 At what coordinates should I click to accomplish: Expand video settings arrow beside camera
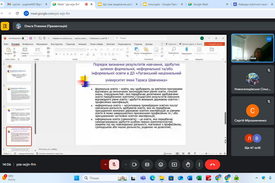point(125,164)
